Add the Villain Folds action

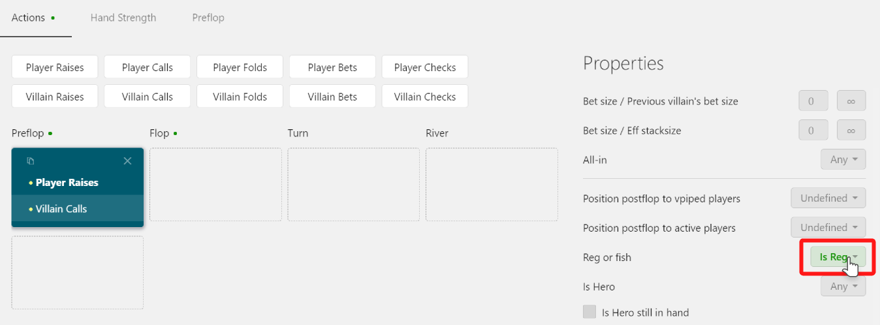click(x=240, y=97)
